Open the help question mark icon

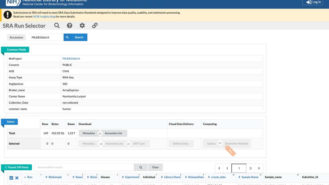[69, 25]
